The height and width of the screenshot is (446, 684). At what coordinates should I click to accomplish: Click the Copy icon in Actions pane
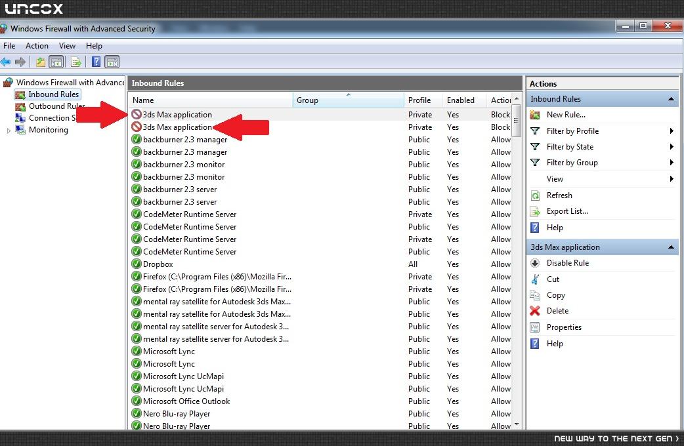point(535,295)
